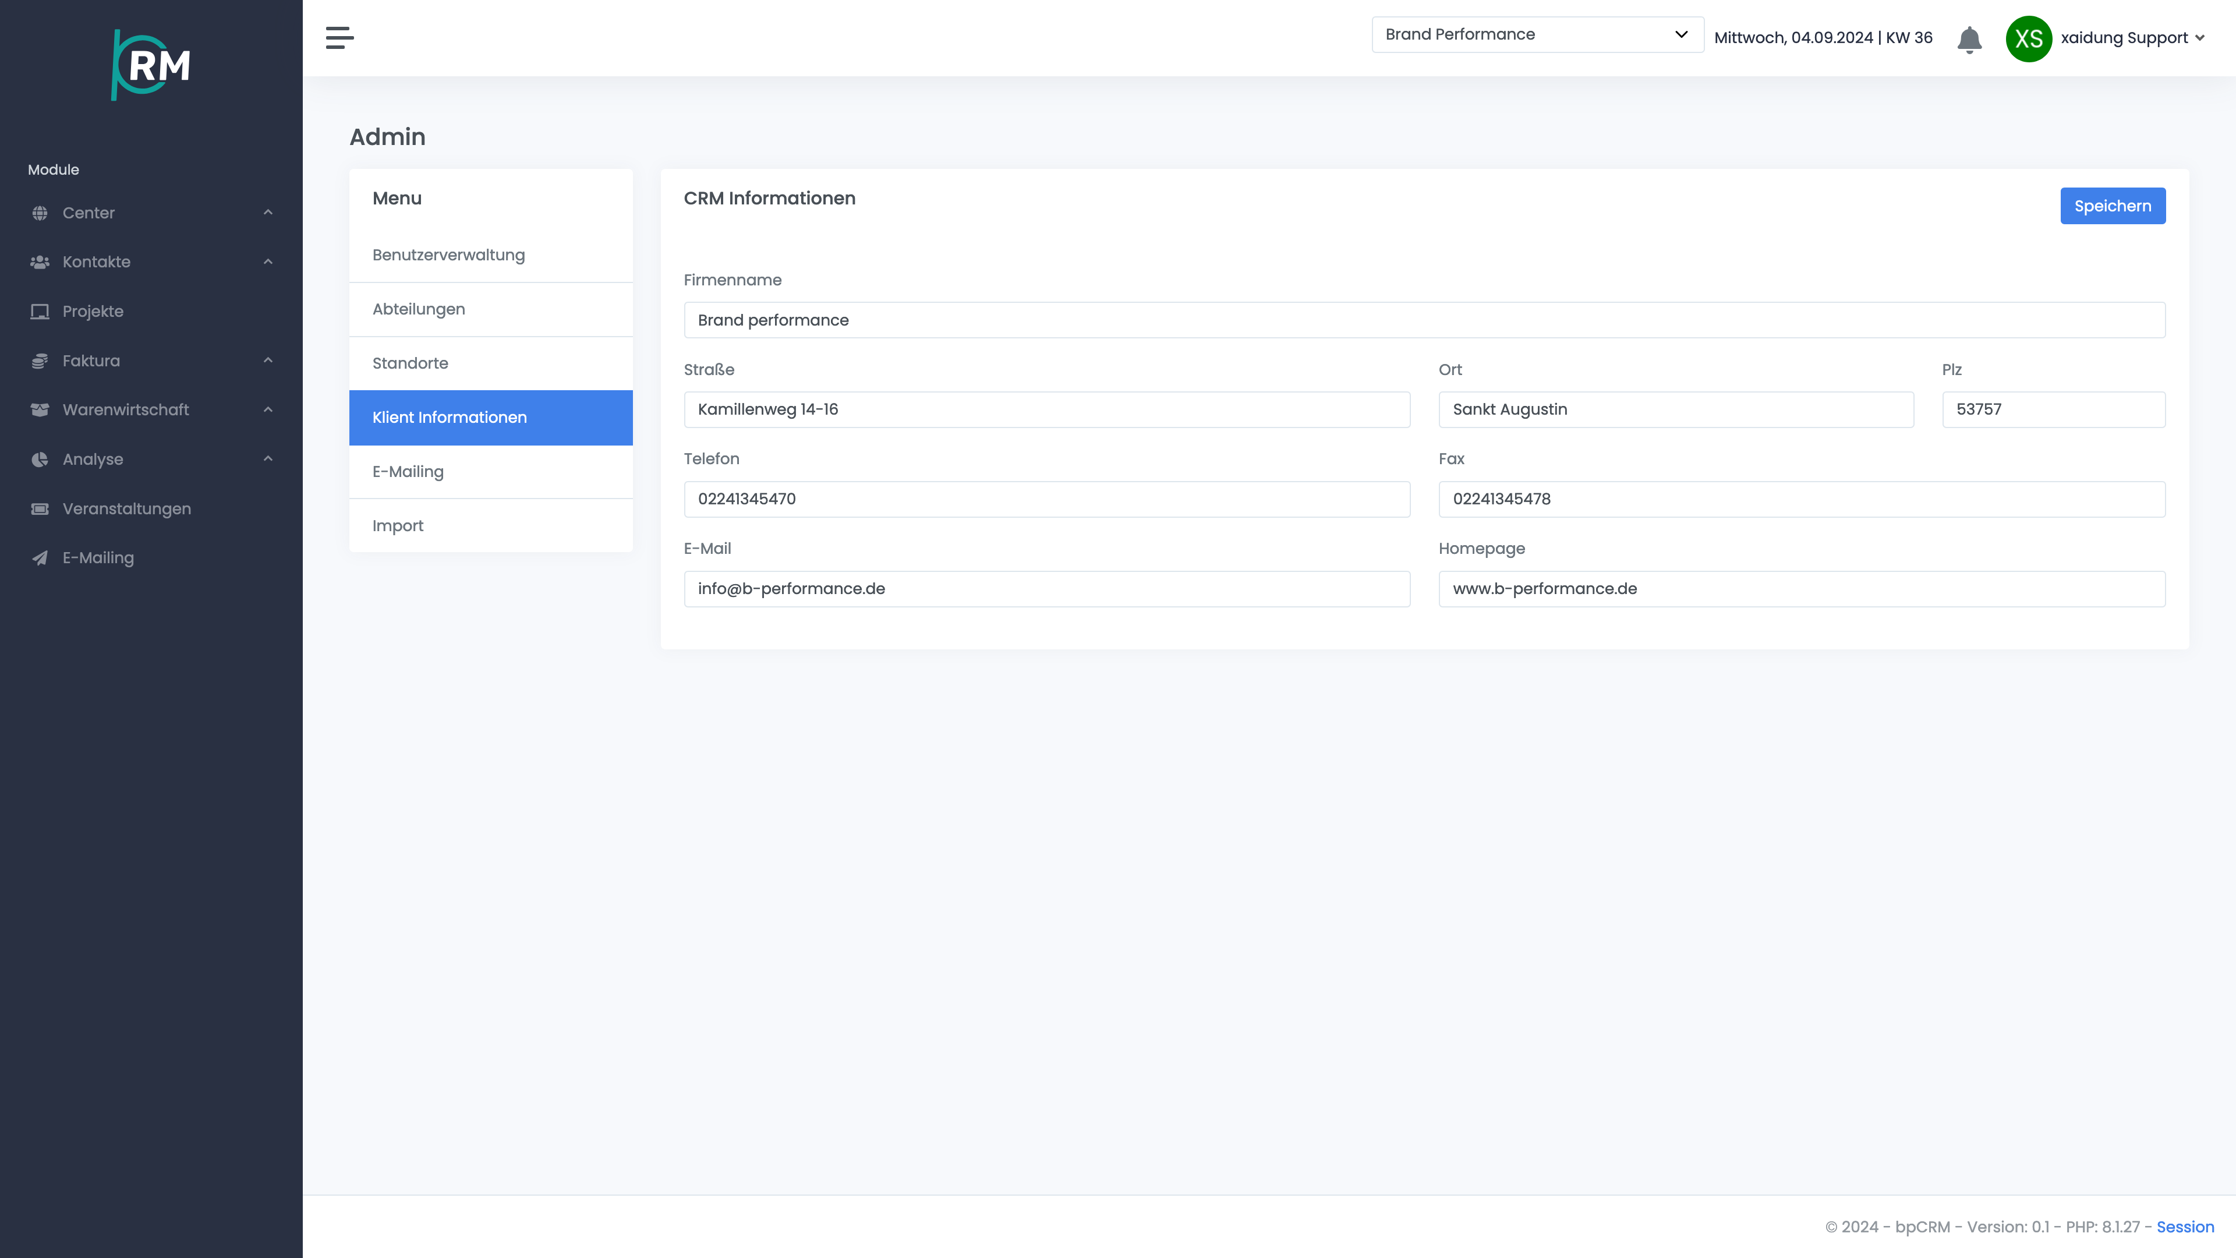Open Warenwirtschaft in the sidebar
Viewport: 2236px width, 1258px height.
tap(151, 410)
